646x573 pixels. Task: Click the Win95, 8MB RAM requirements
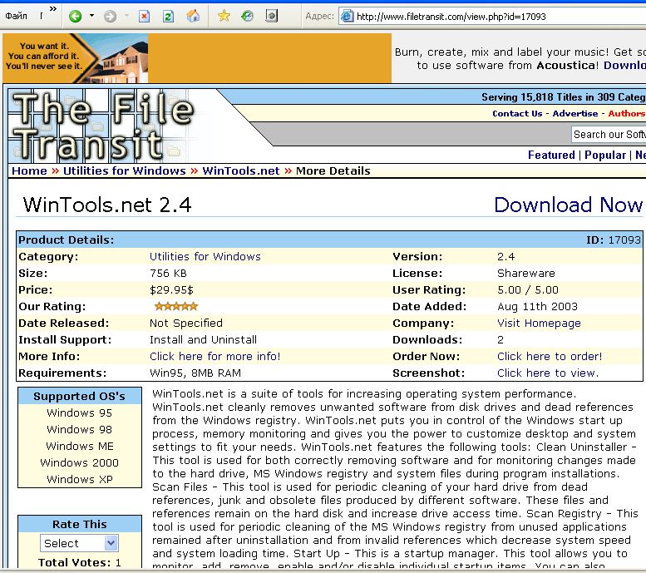coord(195,373)
